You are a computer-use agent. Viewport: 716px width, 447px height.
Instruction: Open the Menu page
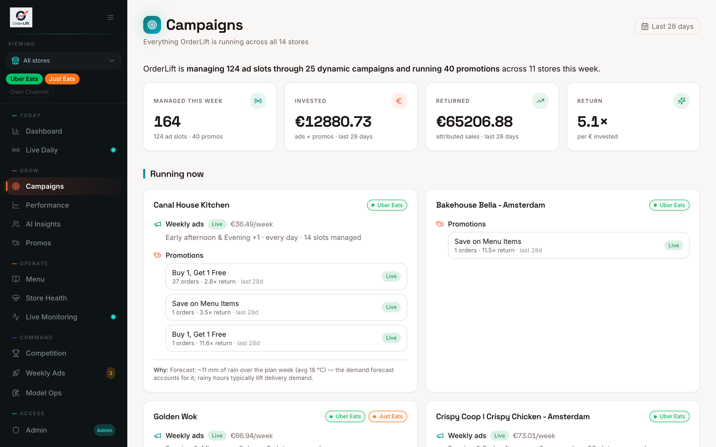pos(64,279)
